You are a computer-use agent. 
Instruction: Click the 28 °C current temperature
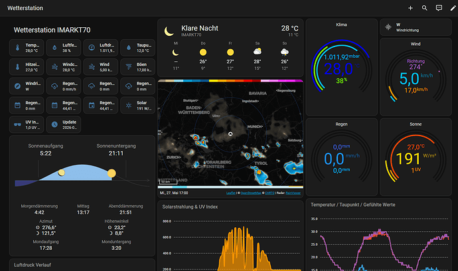click(x=290, y=28)
